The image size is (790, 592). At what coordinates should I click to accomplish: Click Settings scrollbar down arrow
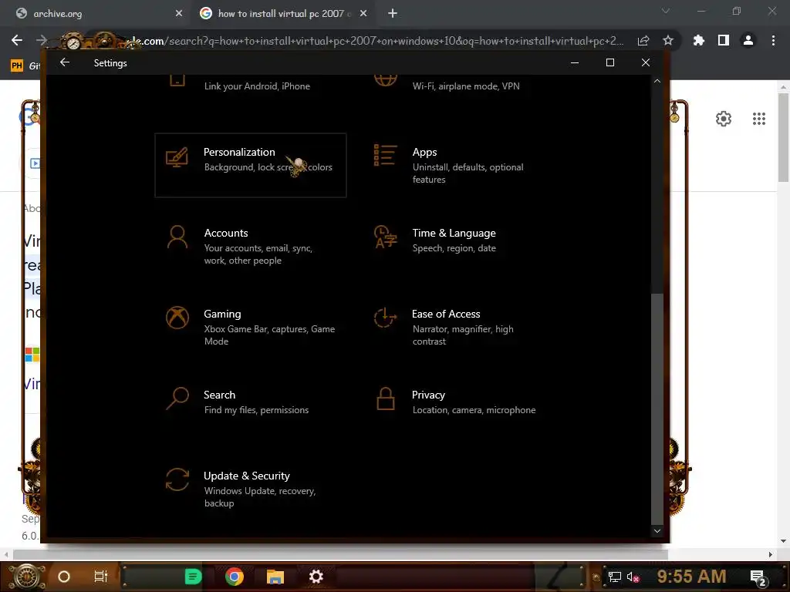pos(657,531)
